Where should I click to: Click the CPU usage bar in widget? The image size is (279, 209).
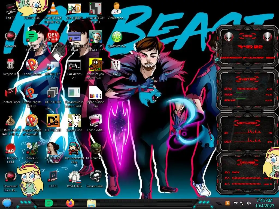click(x=247, y=89)
